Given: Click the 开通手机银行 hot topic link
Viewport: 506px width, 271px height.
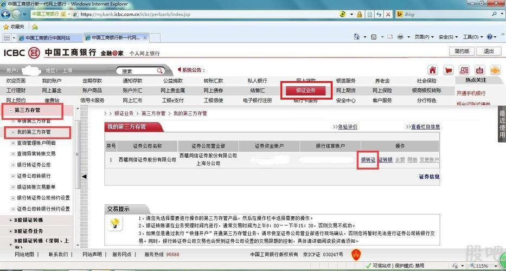Looking at the screenshot, I should [x=471, y=93].
